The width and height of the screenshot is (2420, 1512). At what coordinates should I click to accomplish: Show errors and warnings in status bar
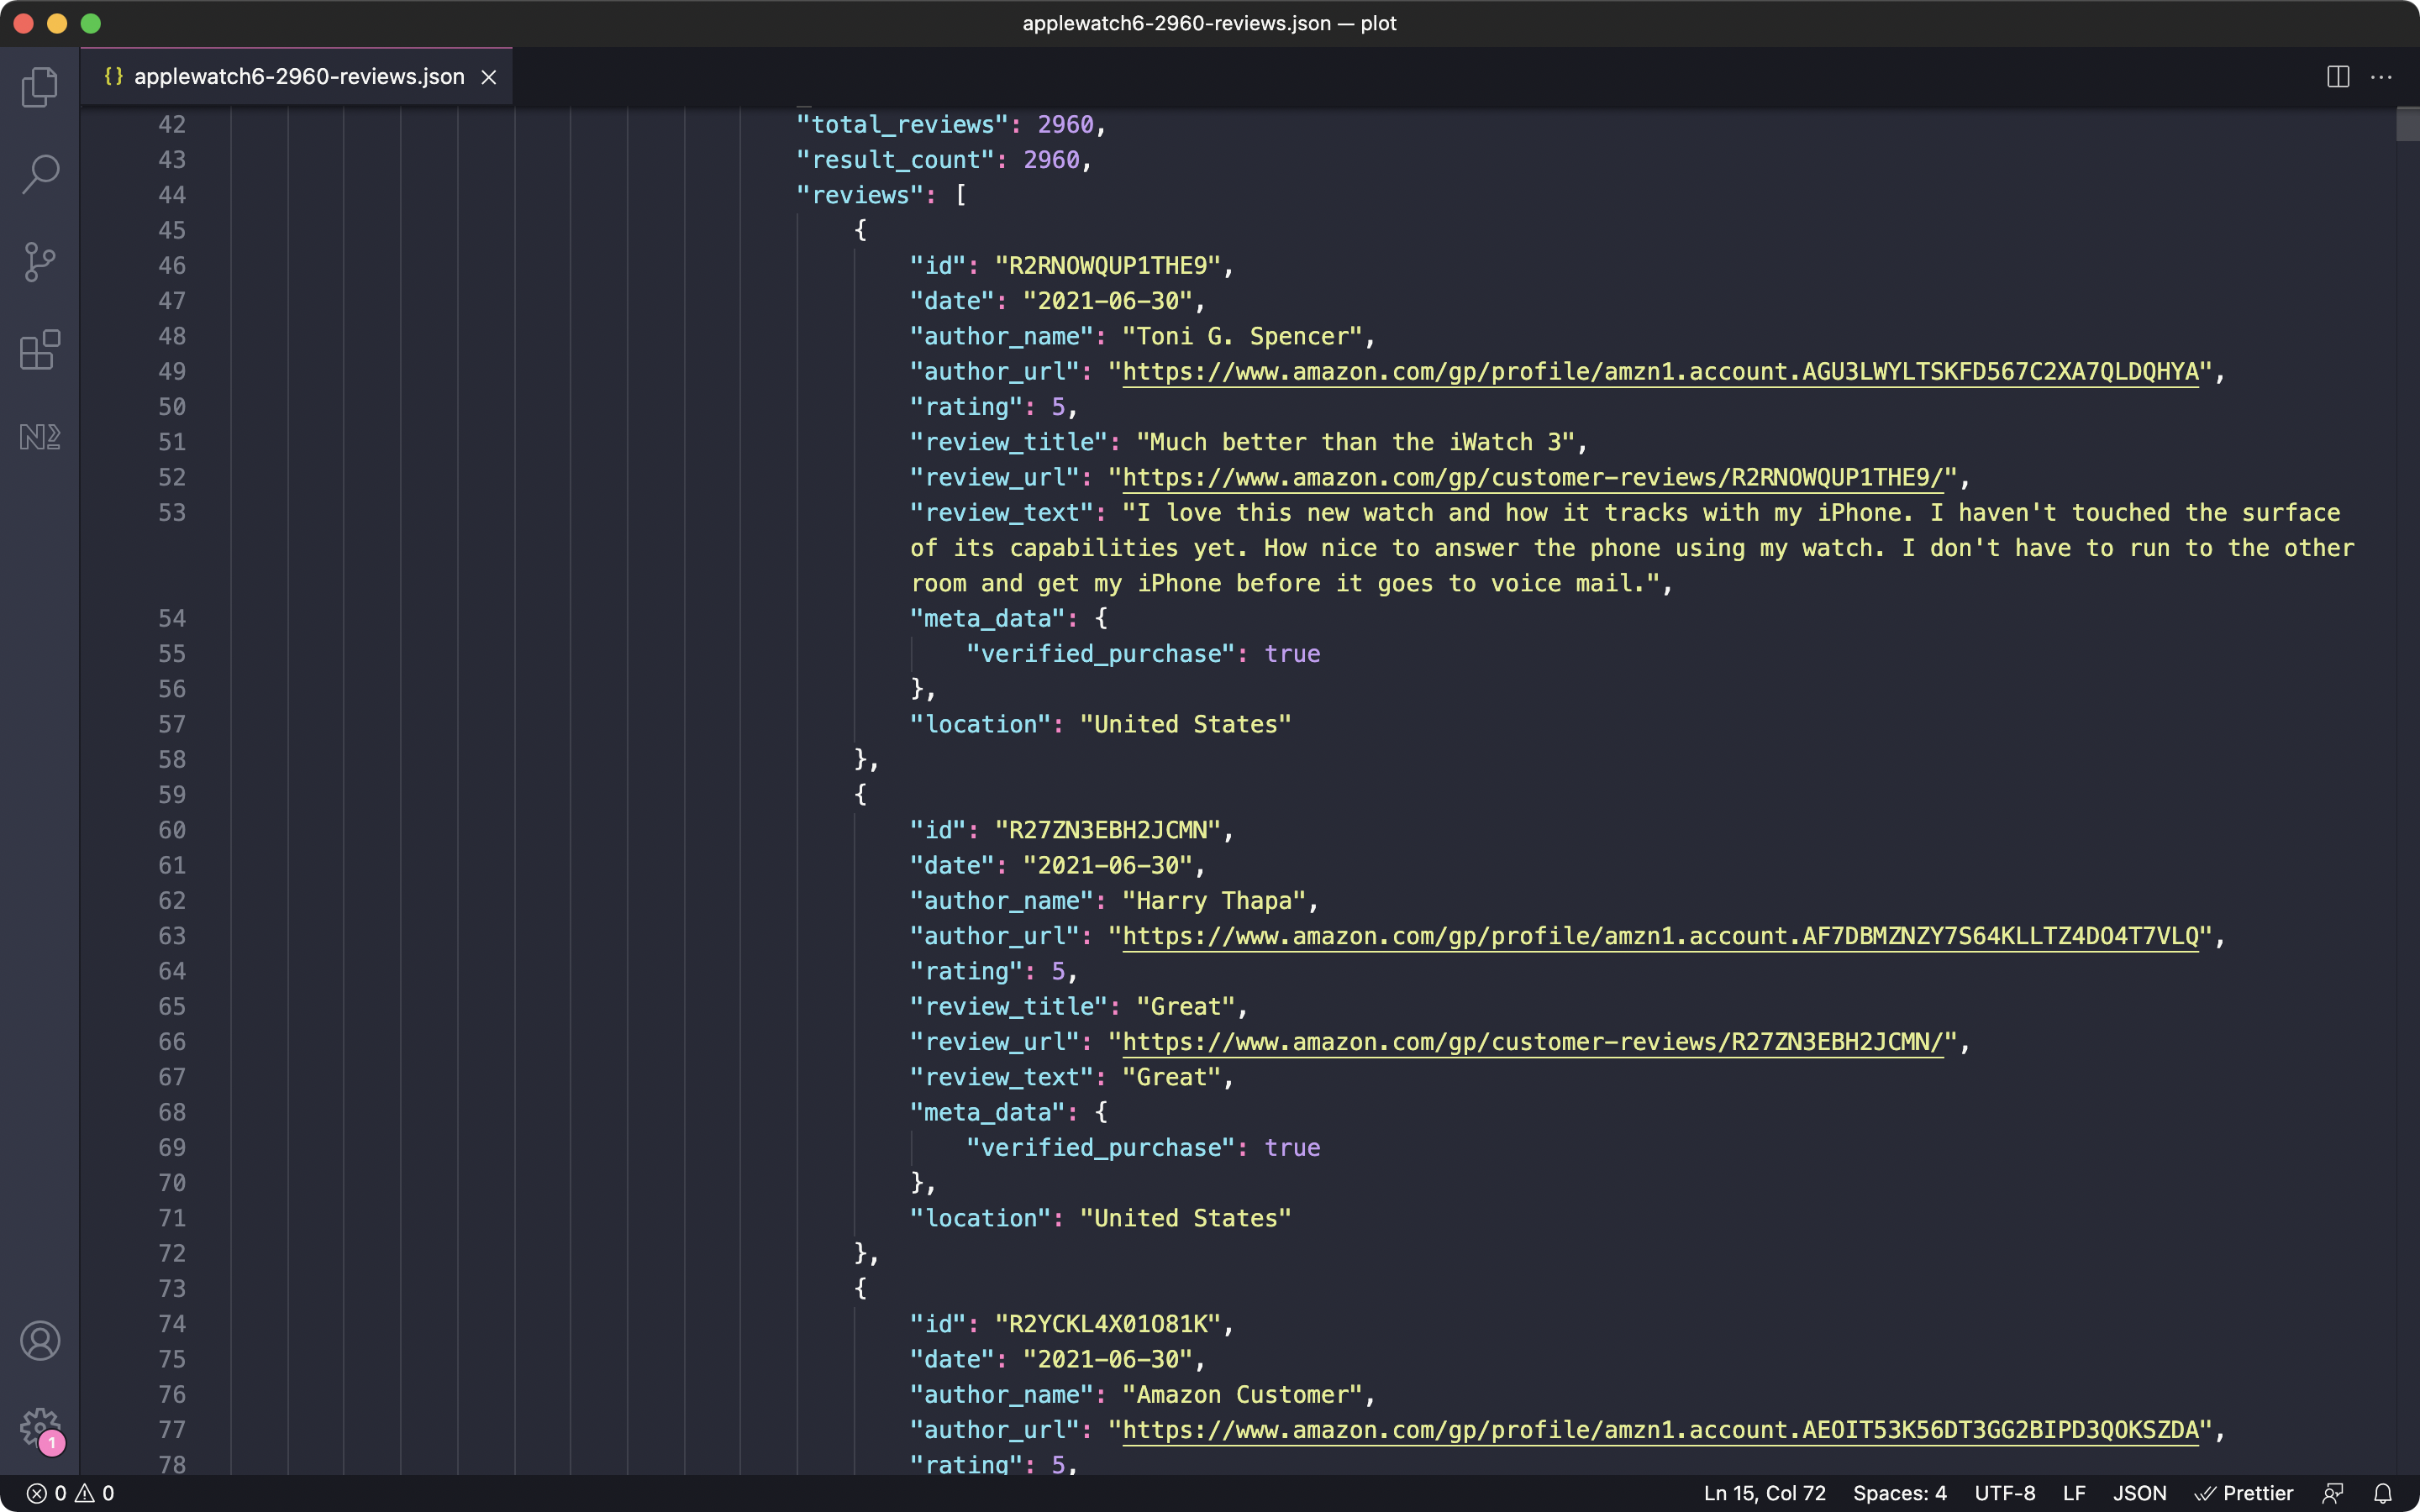70,1493
